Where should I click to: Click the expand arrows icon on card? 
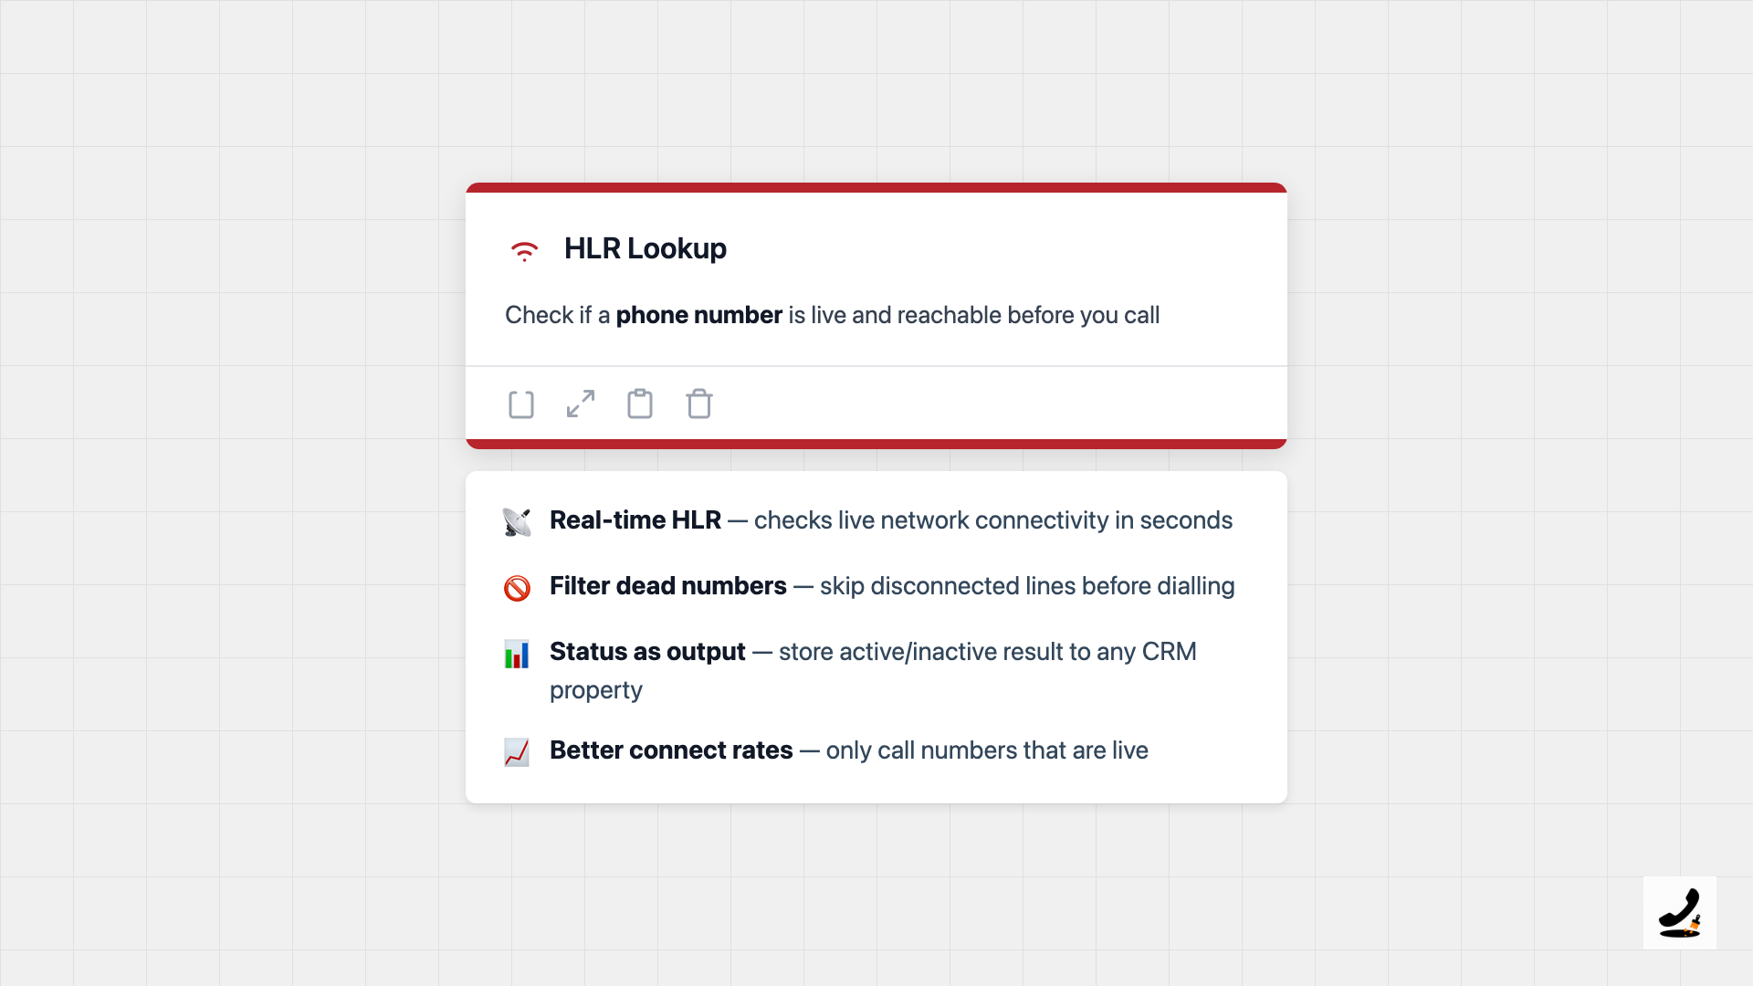(x=581, y=404)
